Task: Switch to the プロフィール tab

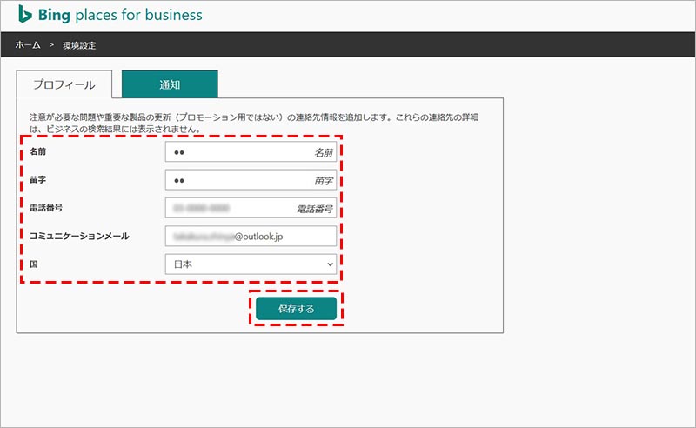Action: tap(64, 85)
